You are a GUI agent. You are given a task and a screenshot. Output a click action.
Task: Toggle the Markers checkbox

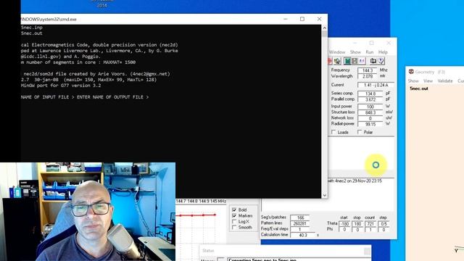234,216
